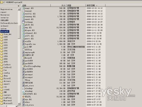Sort files by 类型 column header
This screenshot has width=142, height=107.
76,5
